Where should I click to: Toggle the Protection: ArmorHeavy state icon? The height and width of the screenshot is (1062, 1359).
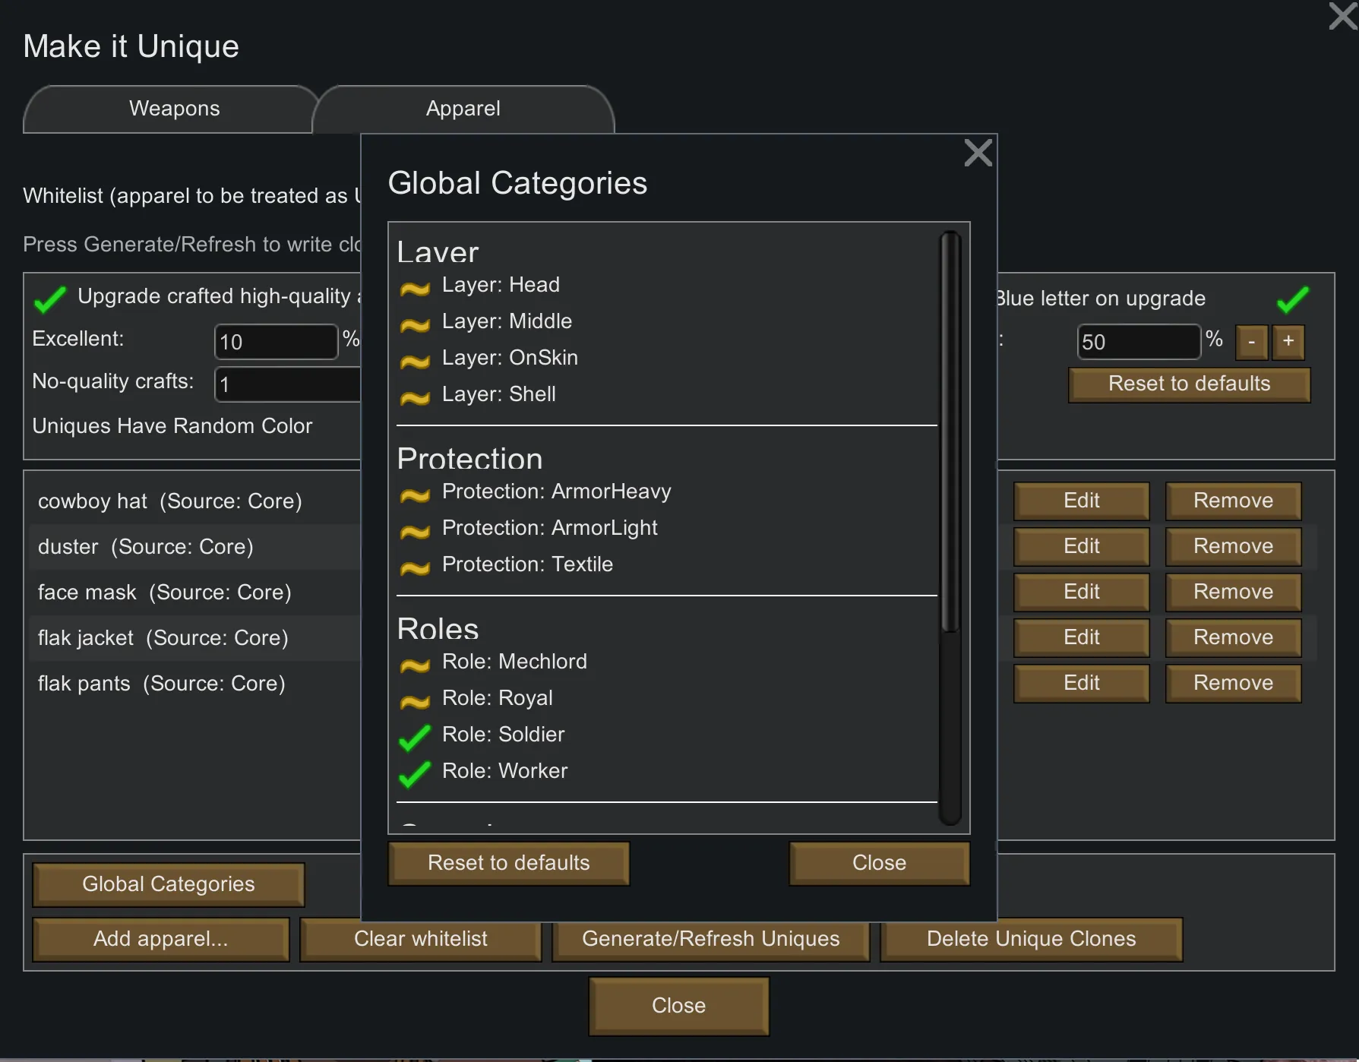[x=415, y=495]
